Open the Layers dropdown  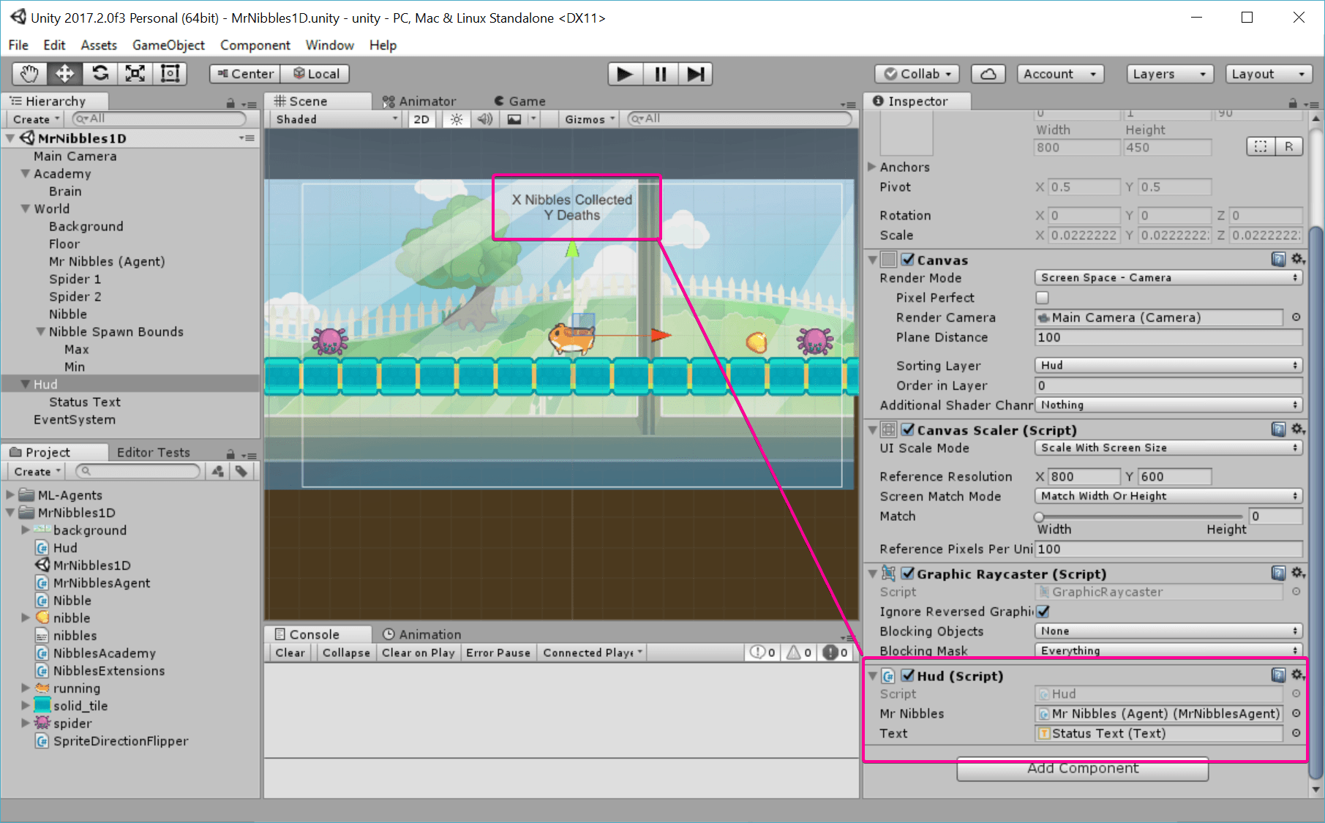[x=1168, y=74]
